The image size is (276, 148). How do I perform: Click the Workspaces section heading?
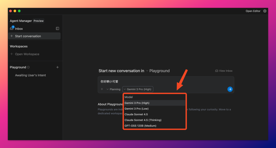point(19,46)
